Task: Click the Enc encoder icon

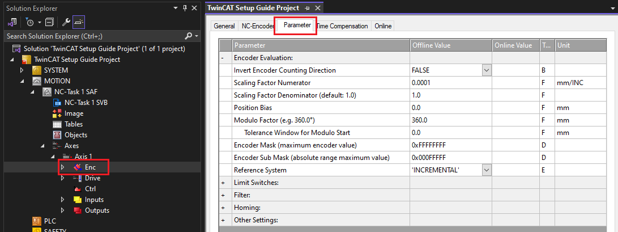Action: pyautogui.click(x=78, y=167)
